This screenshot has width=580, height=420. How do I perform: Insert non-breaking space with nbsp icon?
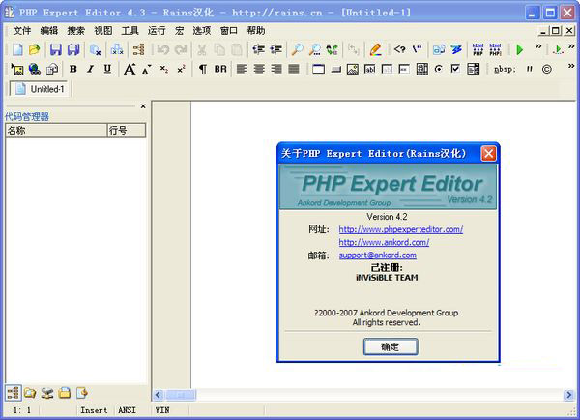[505, 69]
